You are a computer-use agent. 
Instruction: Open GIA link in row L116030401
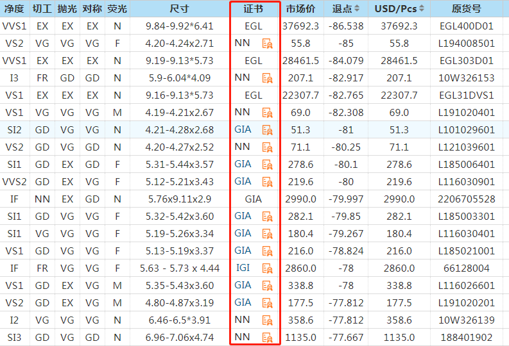(x=243, y=233)
